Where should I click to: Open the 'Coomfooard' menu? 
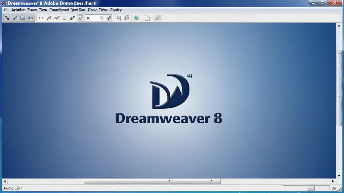coord(59,10)
